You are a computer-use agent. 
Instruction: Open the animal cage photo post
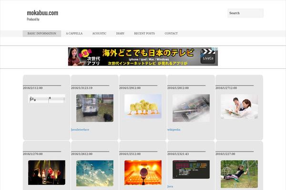[95, 108]
